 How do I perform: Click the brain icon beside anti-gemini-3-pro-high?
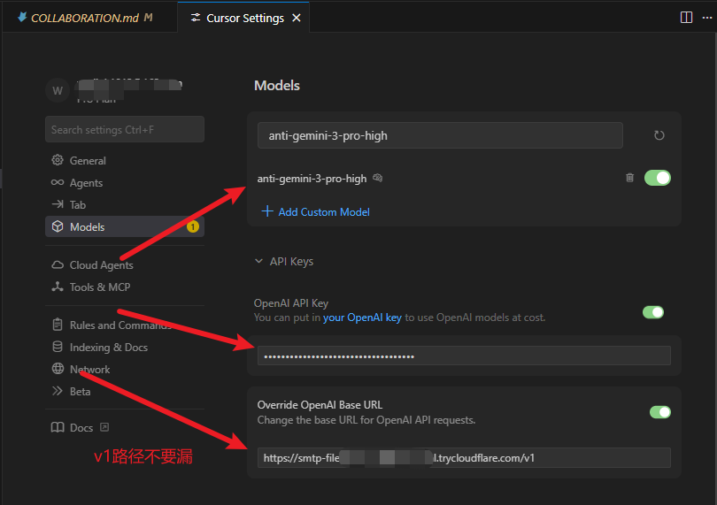pyautogui.click(x=378, y=178)
